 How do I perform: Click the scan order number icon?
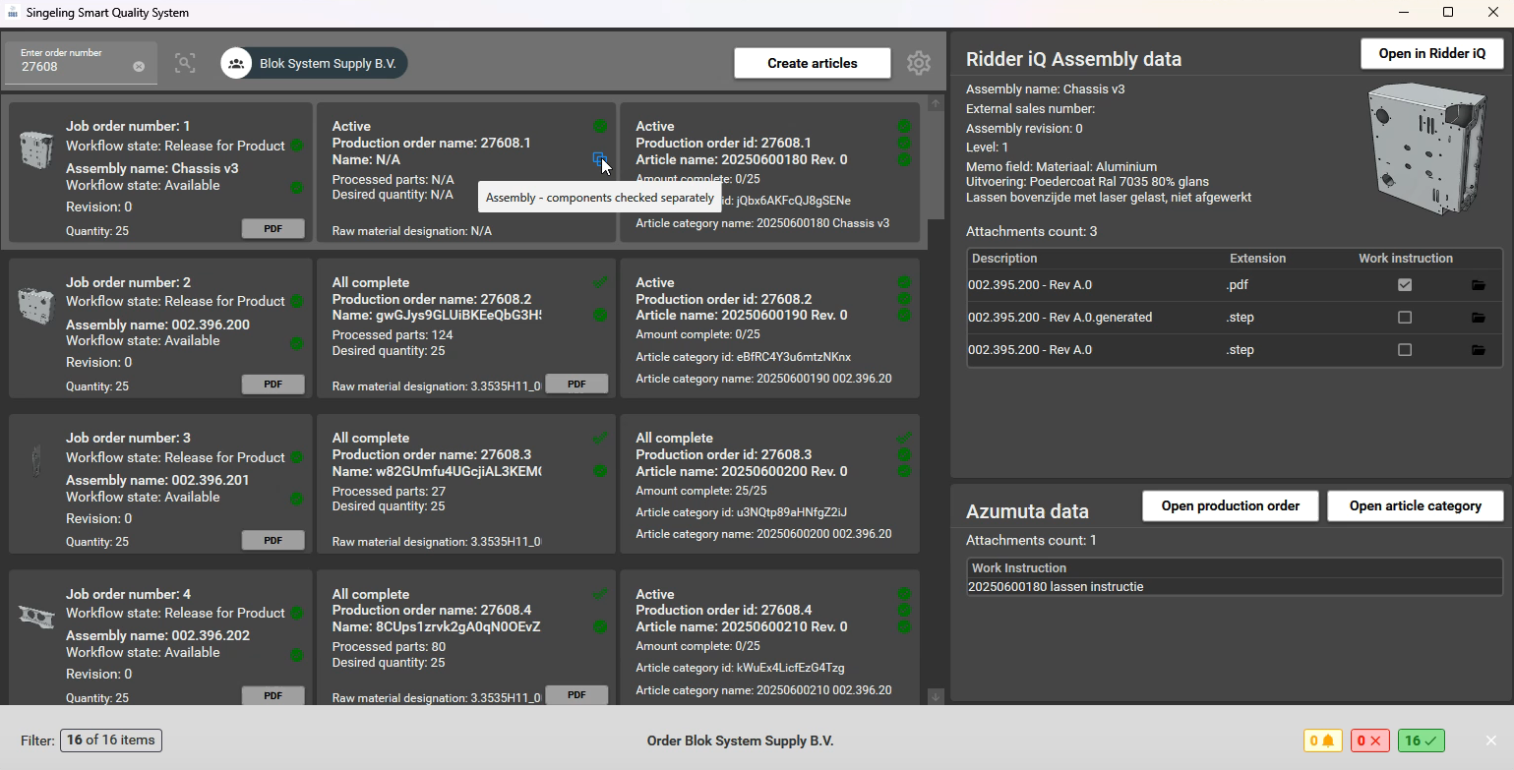coord(185,63)
